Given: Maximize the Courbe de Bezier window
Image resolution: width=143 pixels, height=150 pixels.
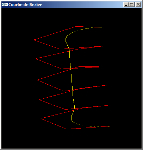Looking at the screenshot, I should click(x=132, y=5).
